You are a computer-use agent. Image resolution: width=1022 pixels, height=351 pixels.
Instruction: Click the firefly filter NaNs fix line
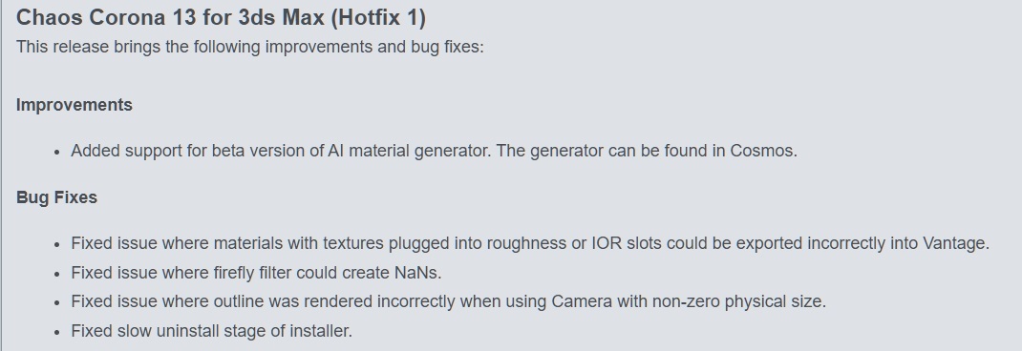pyautogui.click(x=256, y=273)
